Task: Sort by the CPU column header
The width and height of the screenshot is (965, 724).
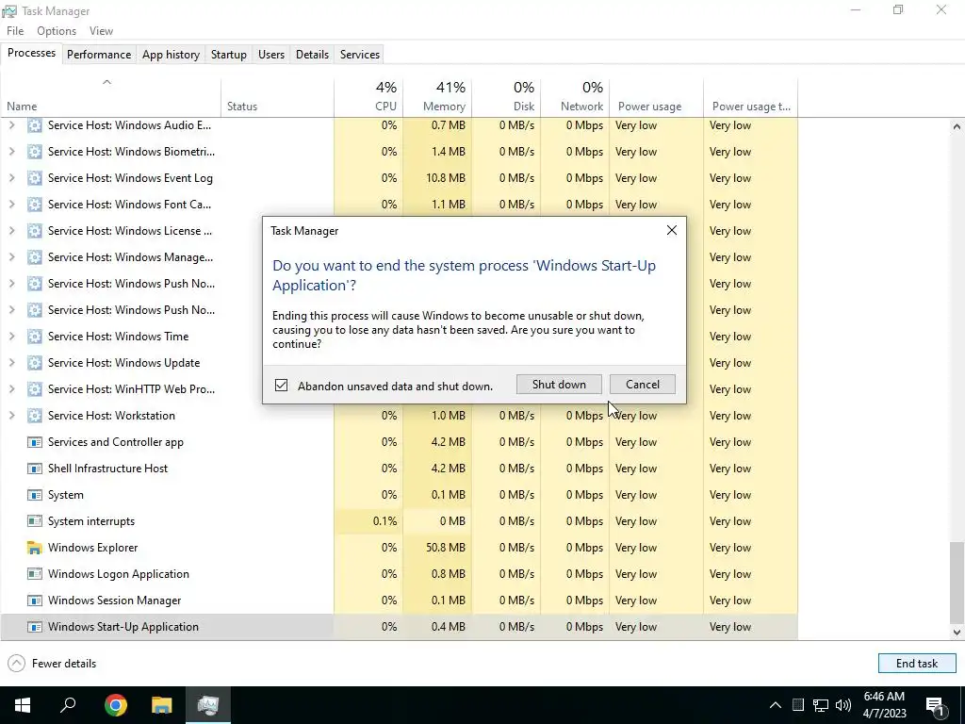Action: pyautogui.click(x=368, y=98)
